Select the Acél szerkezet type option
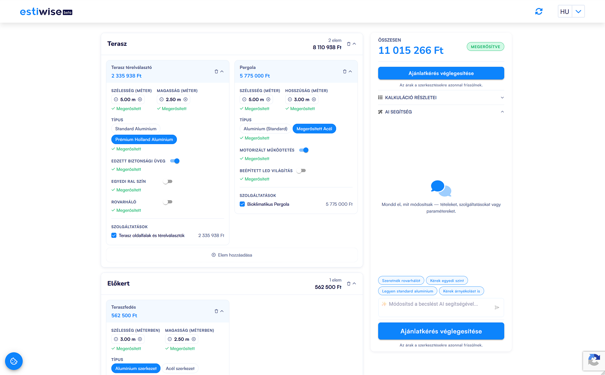The width and height of the screenshot is (605, 375). (x=180, y=368)
